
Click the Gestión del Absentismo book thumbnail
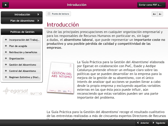click(61, 78)
